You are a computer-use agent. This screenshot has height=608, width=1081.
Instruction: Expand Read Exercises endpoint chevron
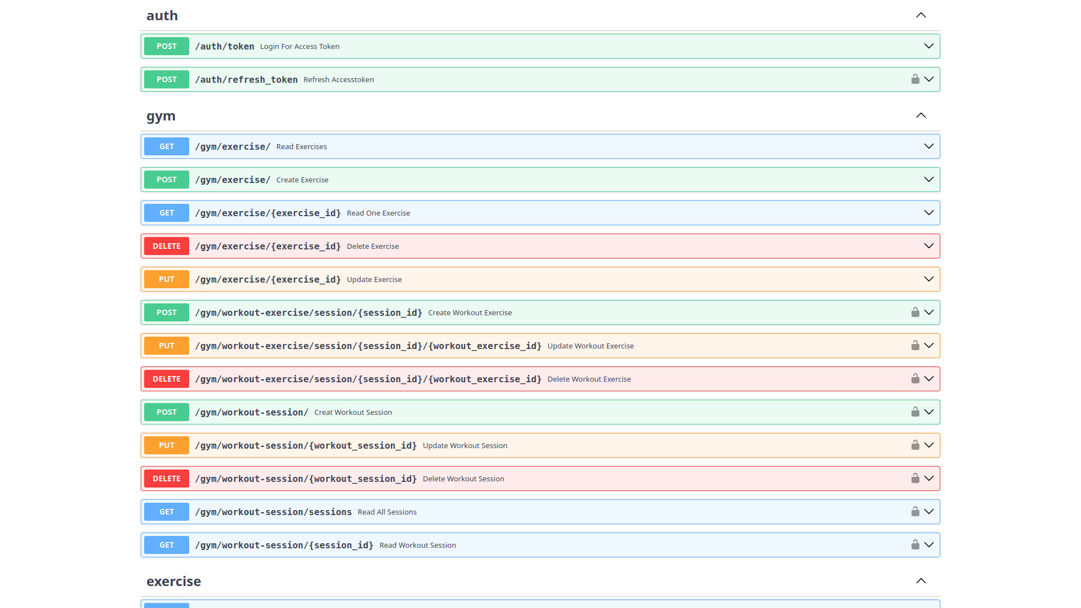(x=929, y=146)
